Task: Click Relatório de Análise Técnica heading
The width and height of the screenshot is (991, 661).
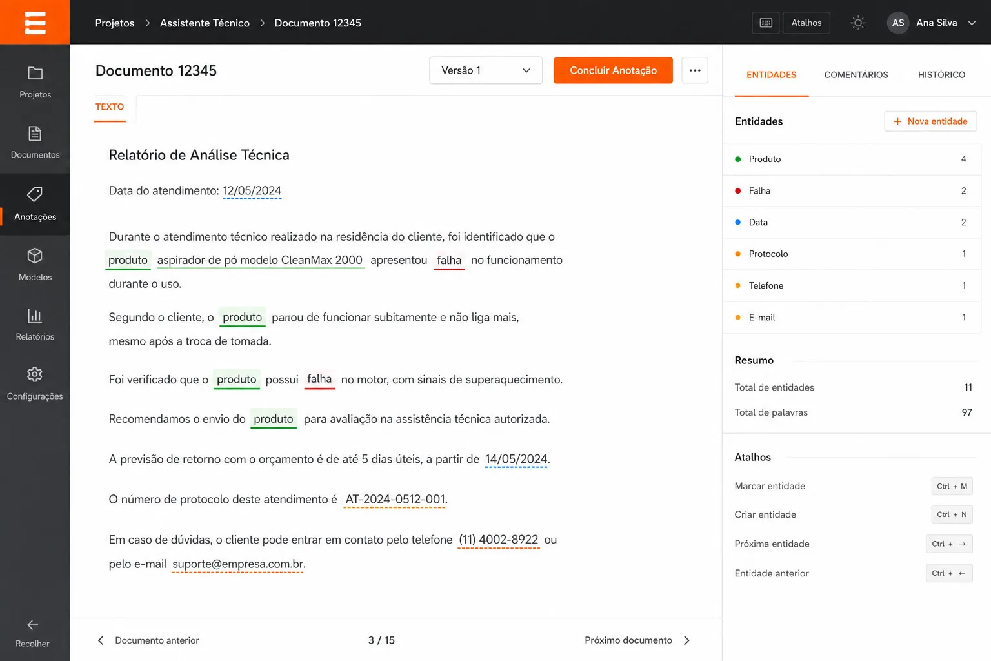Action: pos(199,155)
